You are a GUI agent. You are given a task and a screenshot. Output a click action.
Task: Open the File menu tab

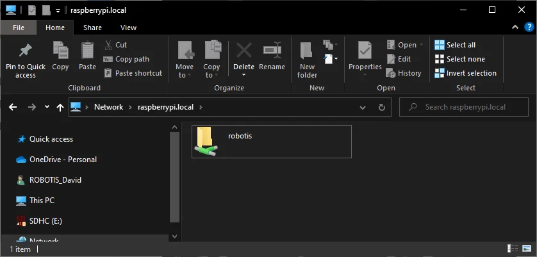[19, 28]
